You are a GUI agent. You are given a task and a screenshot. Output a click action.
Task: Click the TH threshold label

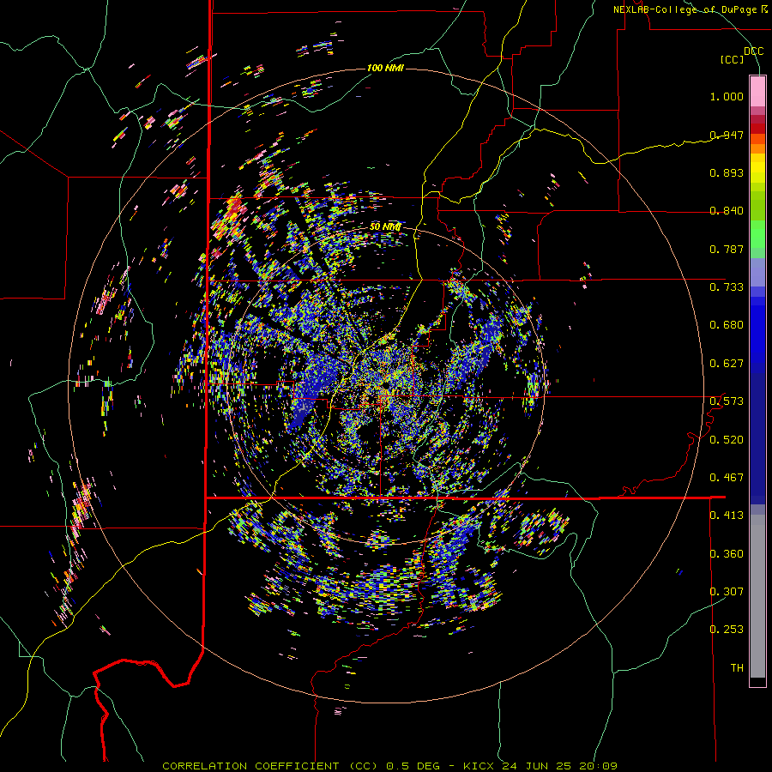(737, 668)
